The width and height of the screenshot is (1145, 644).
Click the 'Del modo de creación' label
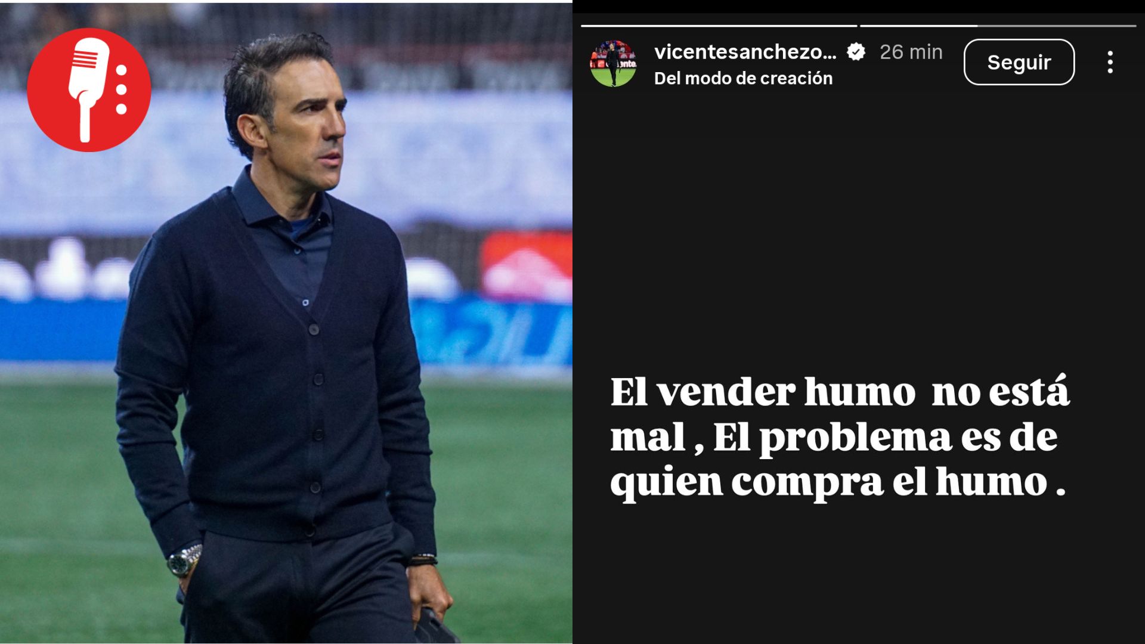743,78
